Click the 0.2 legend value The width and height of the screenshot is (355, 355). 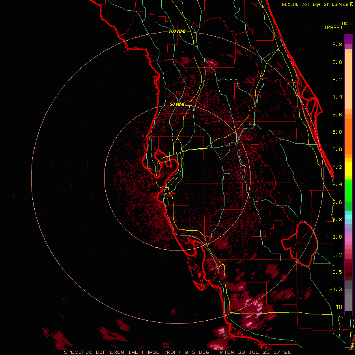click(337, 255)
